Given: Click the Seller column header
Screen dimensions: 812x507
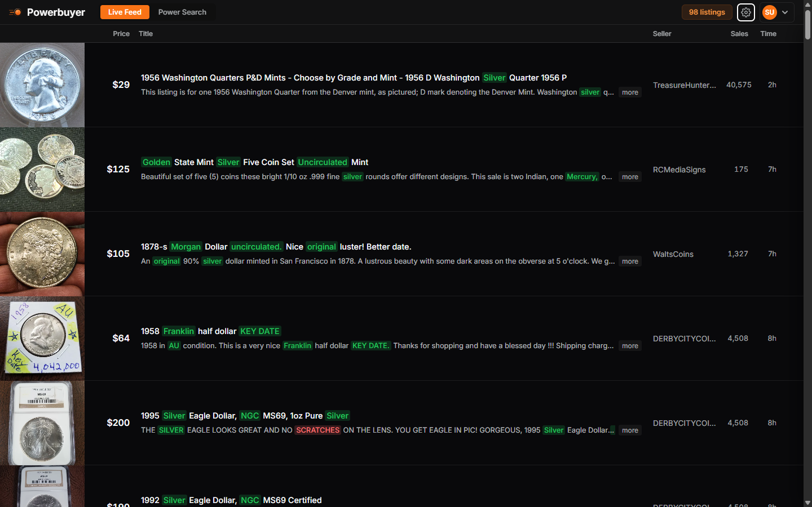Looking at the screenshot, I should coord(662,34).
